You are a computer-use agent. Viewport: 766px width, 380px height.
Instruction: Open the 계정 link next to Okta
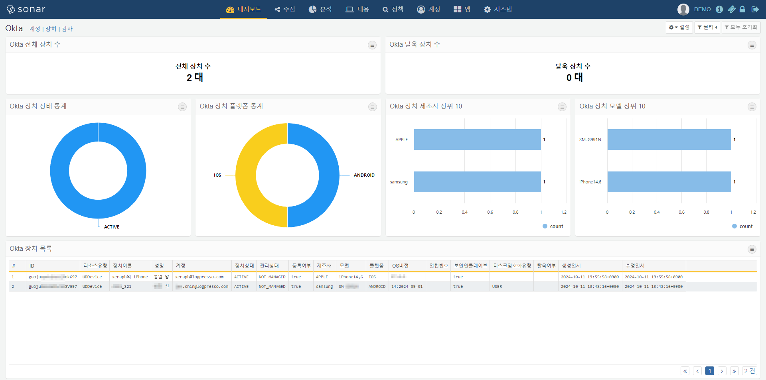[x=35, y=29]
